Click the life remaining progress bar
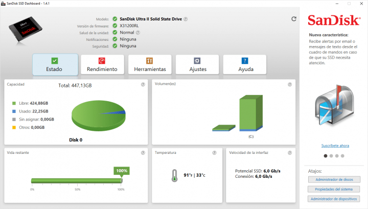 point(77,180)
